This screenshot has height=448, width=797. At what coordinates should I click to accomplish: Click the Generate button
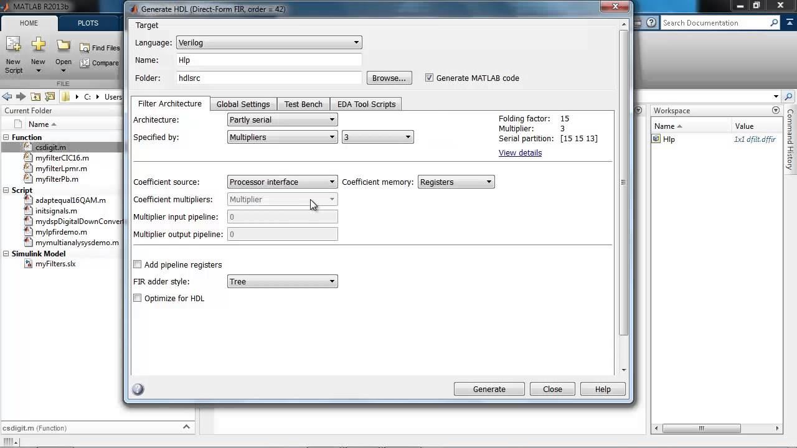click(489, 389)
